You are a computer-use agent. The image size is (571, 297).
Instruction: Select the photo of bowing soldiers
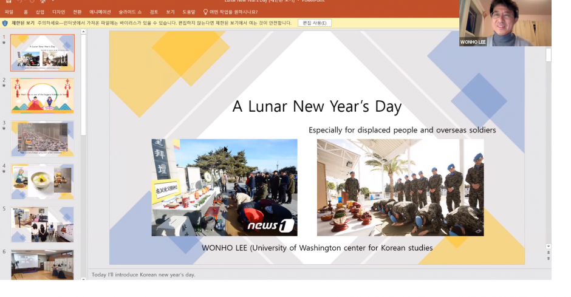point(400,188)
